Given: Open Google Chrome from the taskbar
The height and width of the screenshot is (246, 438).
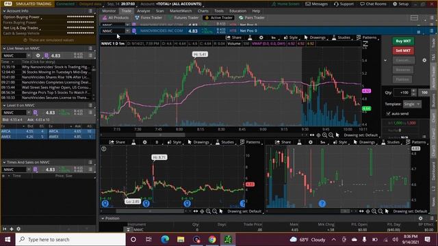Looking at the screenshot, I should tap(212, 239).
